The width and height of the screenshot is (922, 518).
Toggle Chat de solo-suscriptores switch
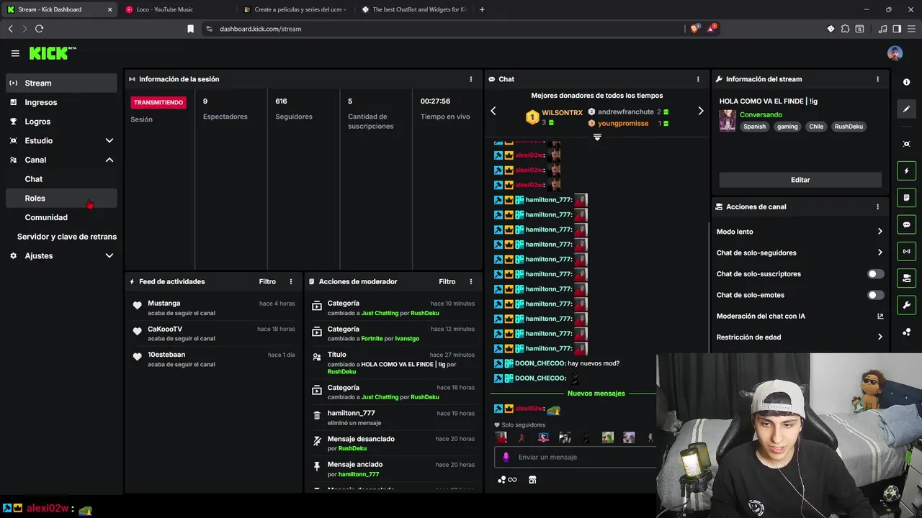click(x=875, y=274)
